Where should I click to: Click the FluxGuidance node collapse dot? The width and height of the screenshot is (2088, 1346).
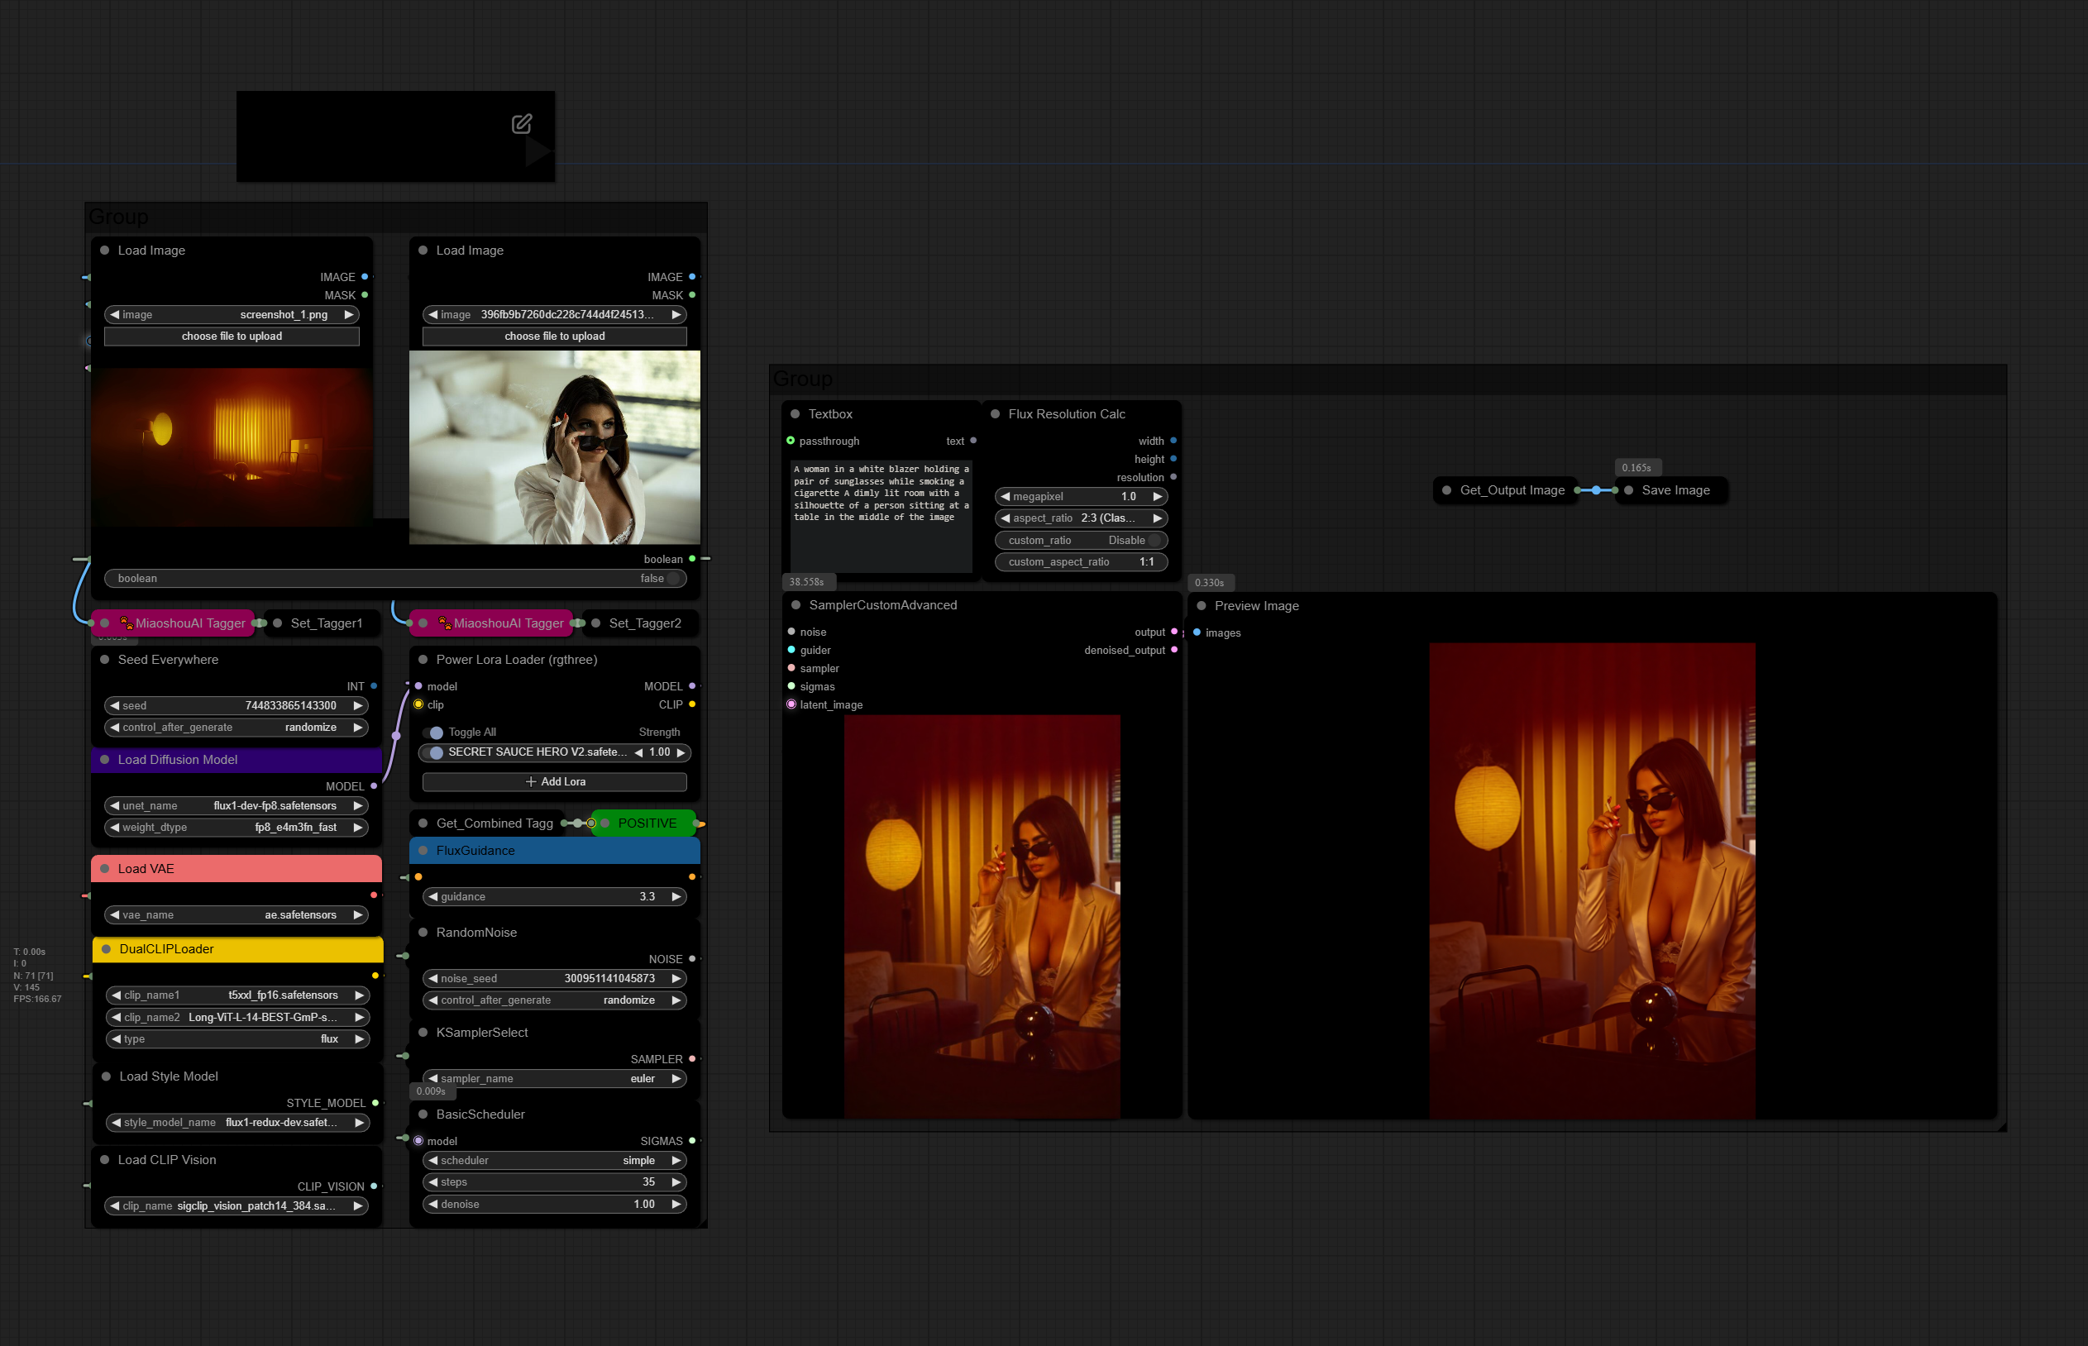(x=423, y=851)
